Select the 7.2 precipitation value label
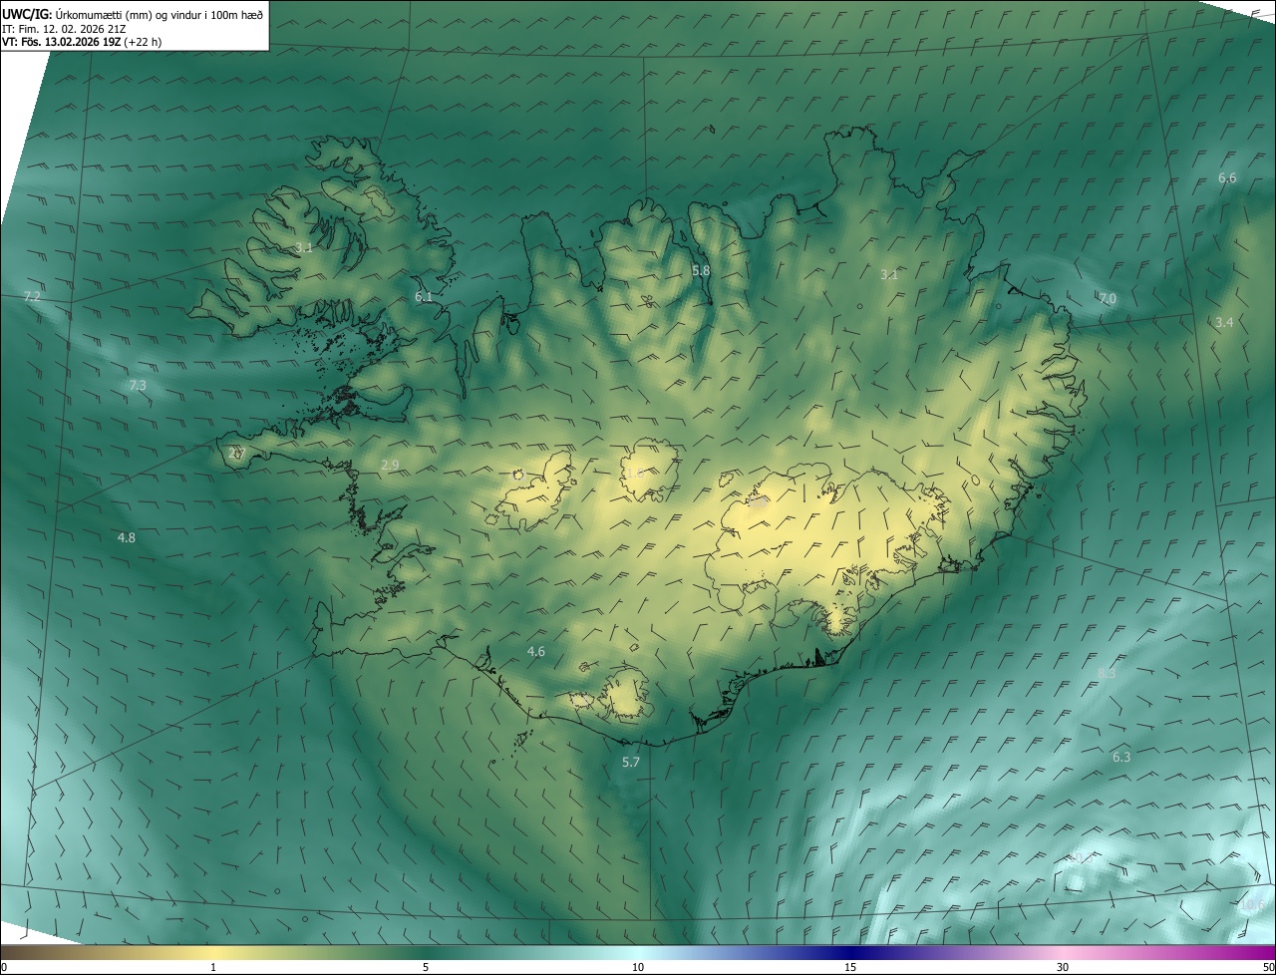 click(32, 297)
